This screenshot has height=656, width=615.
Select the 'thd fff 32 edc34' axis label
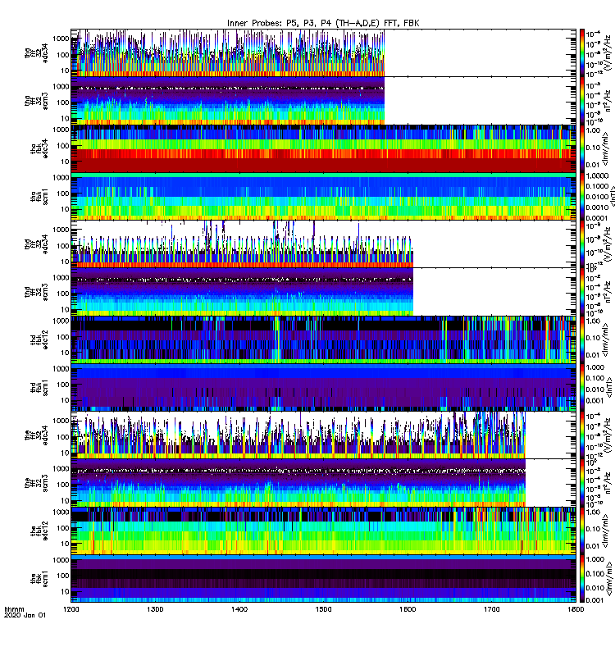coord(36,244)
